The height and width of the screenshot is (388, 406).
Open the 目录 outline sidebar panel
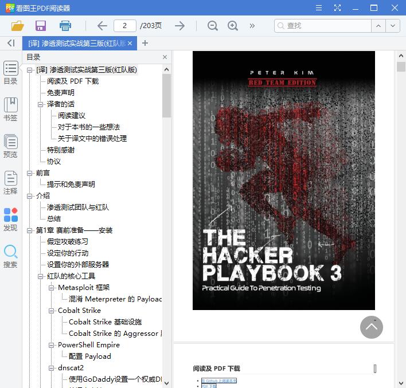click(11, 73)
